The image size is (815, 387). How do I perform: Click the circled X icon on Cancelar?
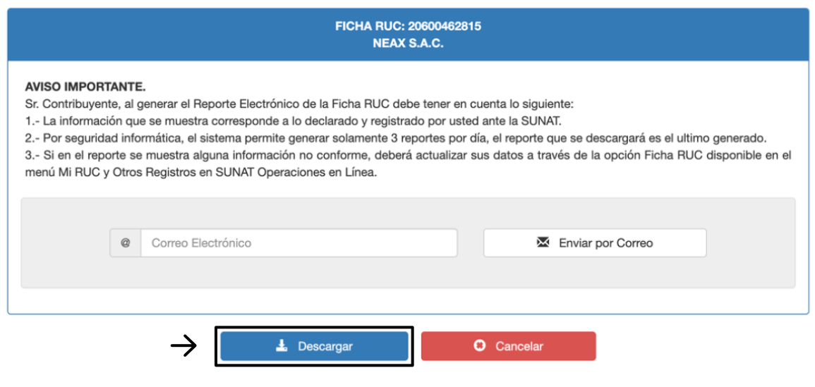click(481, 346)
